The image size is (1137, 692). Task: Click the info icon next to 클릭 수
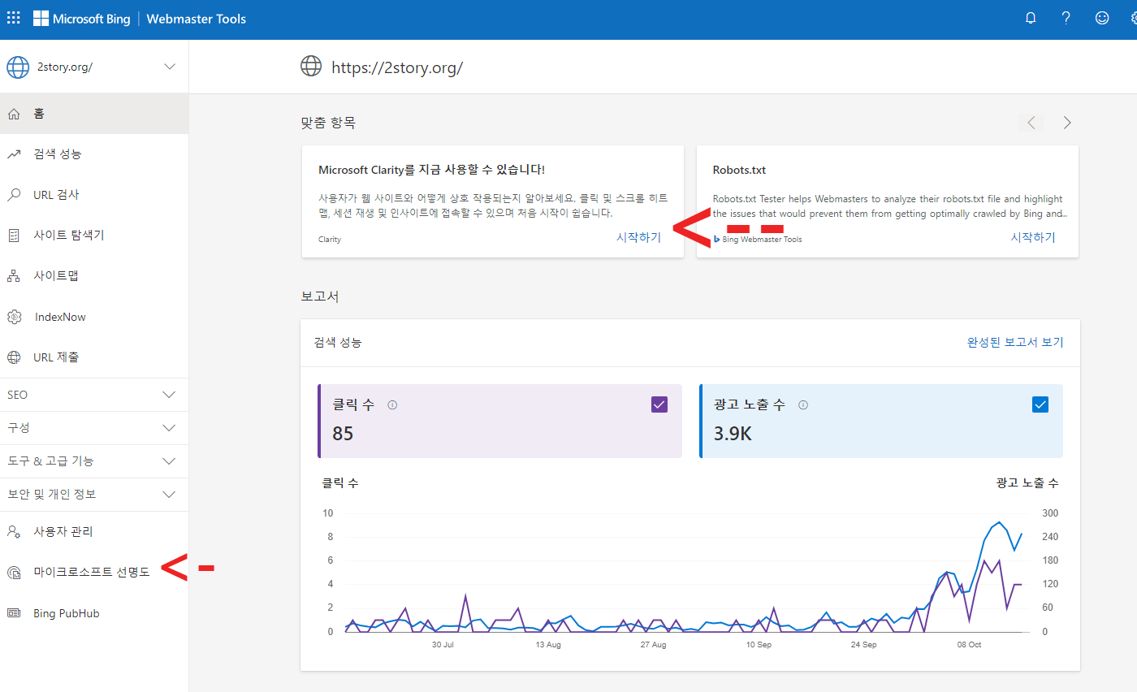pos(392,405)
